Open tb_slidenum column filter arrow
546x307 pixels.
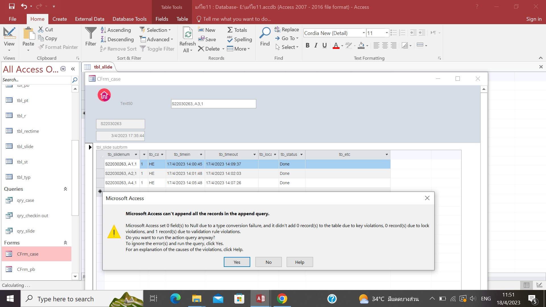point(136,154)
